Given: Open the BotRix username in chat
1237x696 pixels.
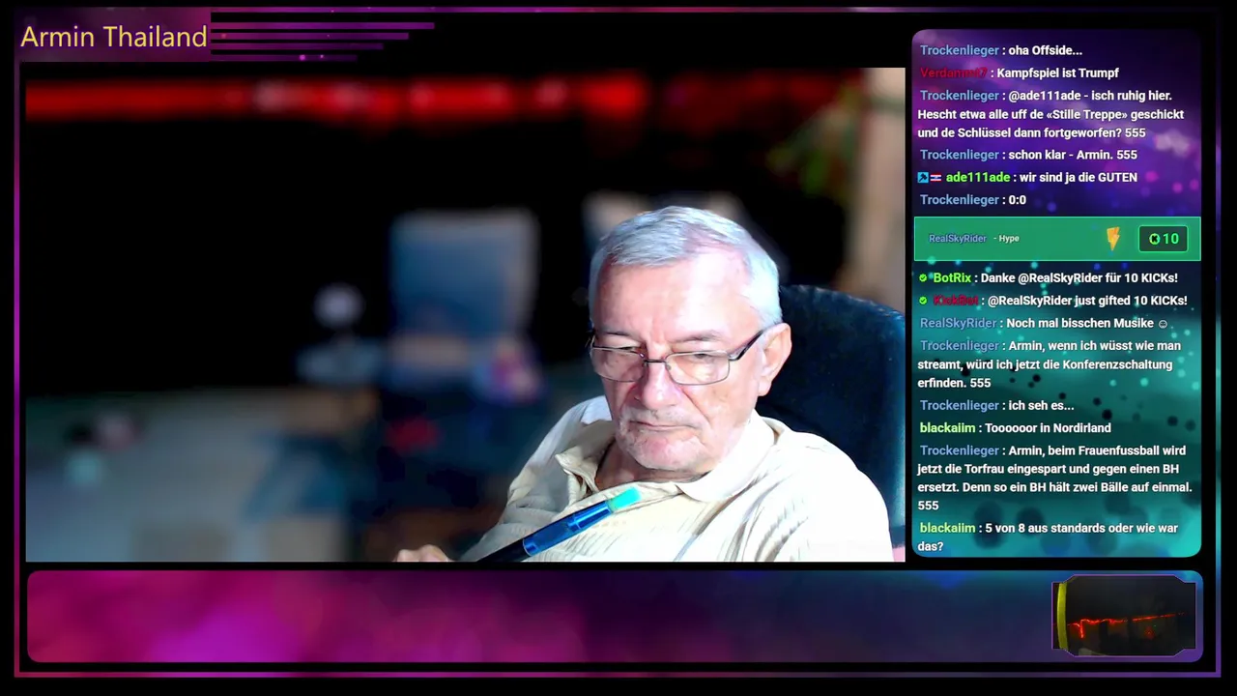Looking at the screenshot, I should point(952,278).
